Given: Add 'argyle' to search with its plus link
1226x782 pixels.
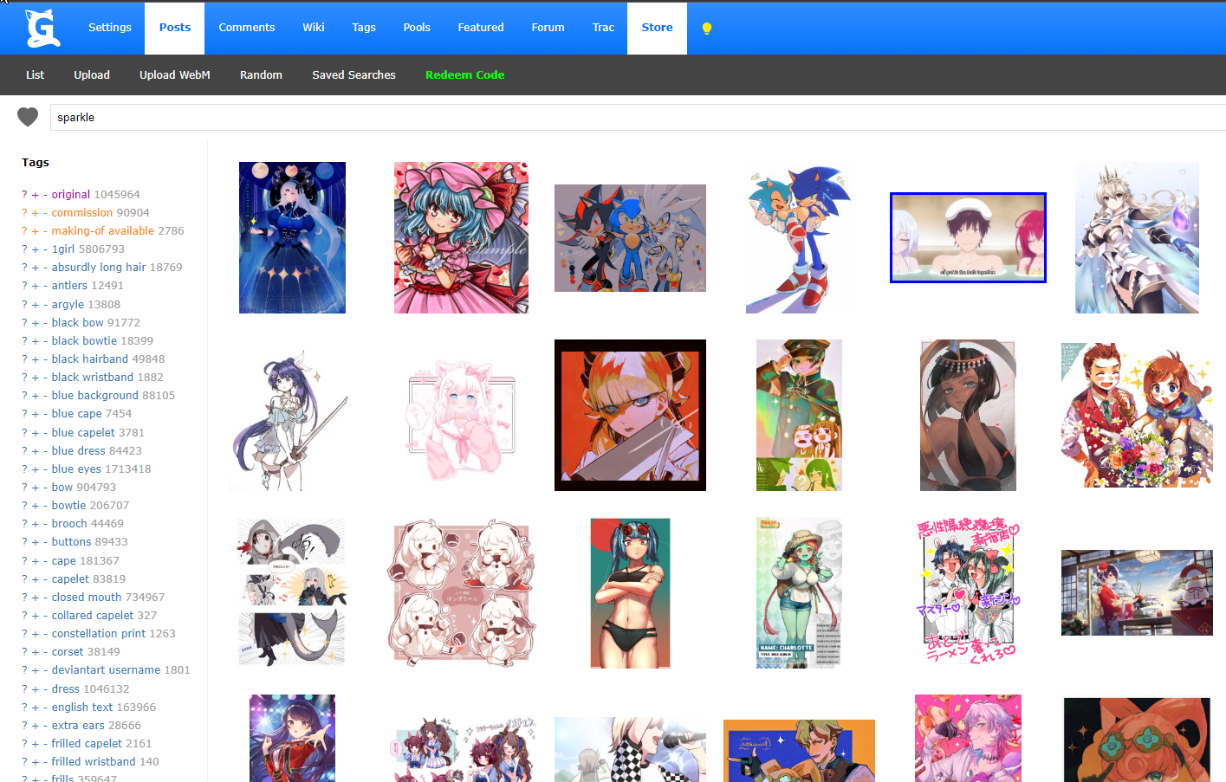Looking at the screenshot, I should (x=36, y=305).
